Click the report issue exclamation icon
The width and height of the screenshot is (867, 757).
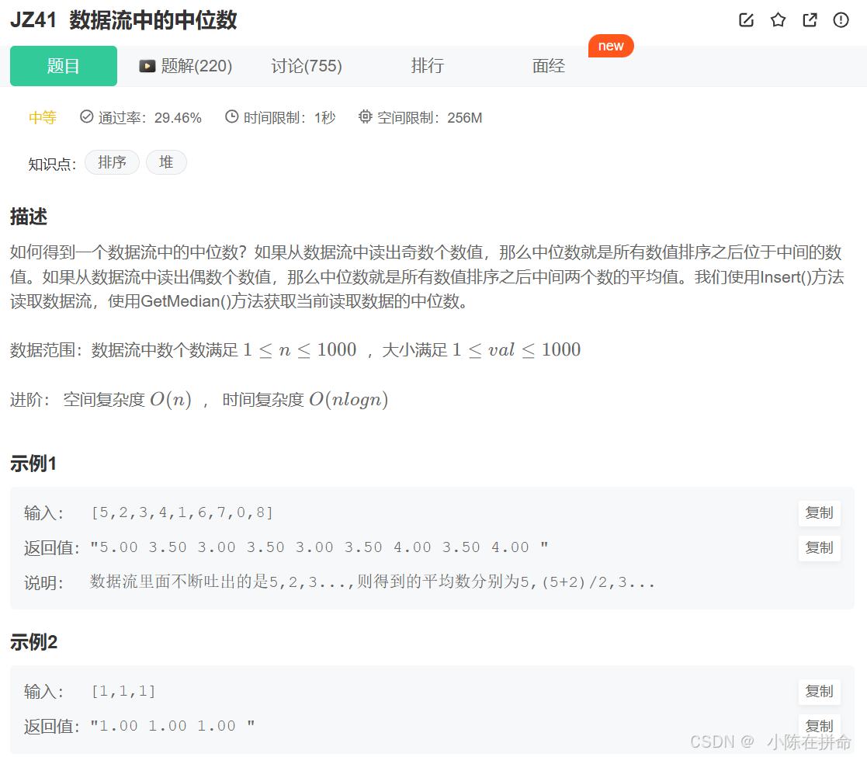[x=841, y=20]
